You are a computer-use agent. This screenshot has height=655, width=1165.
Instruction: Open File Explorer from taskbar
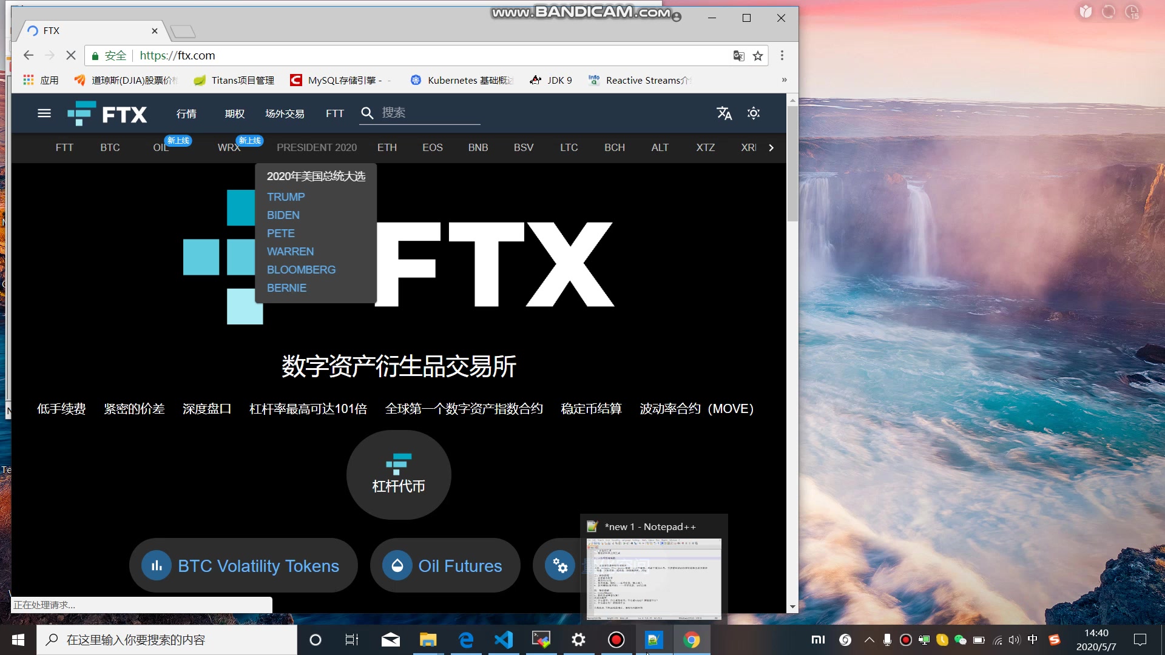point(428,640)
